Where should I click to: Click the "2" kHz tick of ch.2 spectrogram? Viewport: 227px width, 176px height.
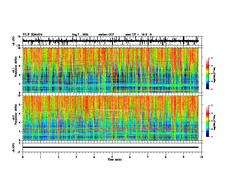click(x=20, y=131)
